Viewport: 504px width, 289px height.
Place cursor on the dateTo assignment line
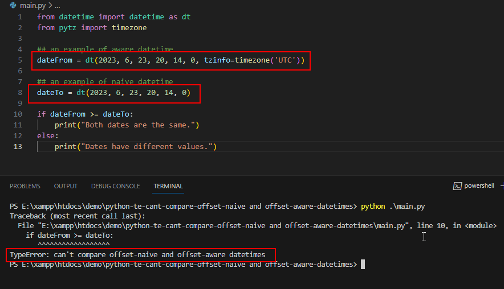click(114, 93)
